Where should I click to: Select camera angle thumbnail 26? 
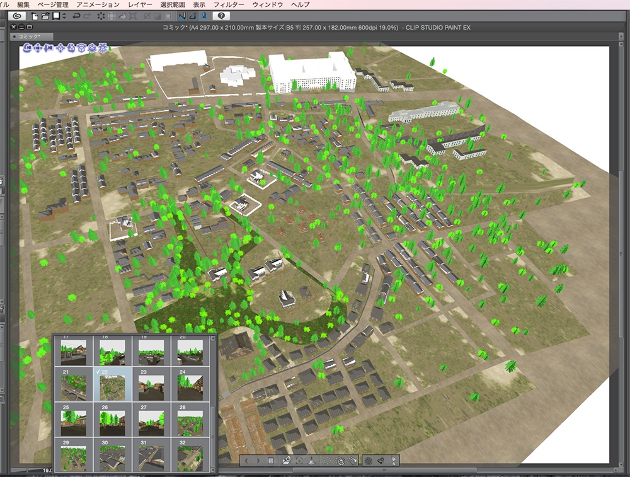113,420
